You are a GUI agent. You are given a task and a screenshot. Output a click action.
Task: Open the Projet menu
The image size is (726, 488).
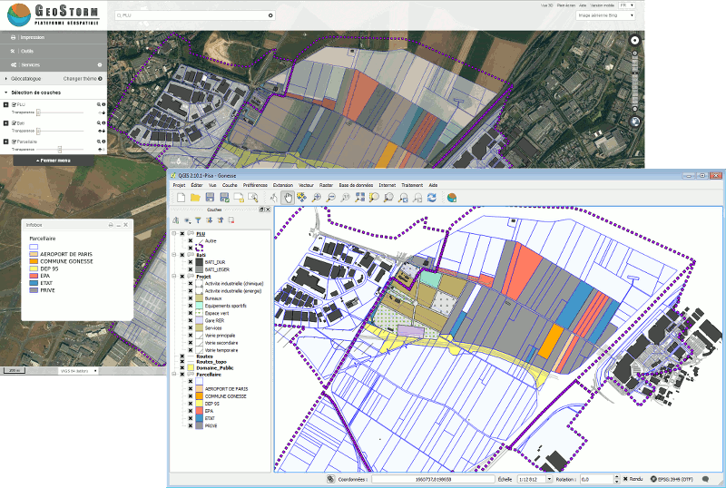179,185
